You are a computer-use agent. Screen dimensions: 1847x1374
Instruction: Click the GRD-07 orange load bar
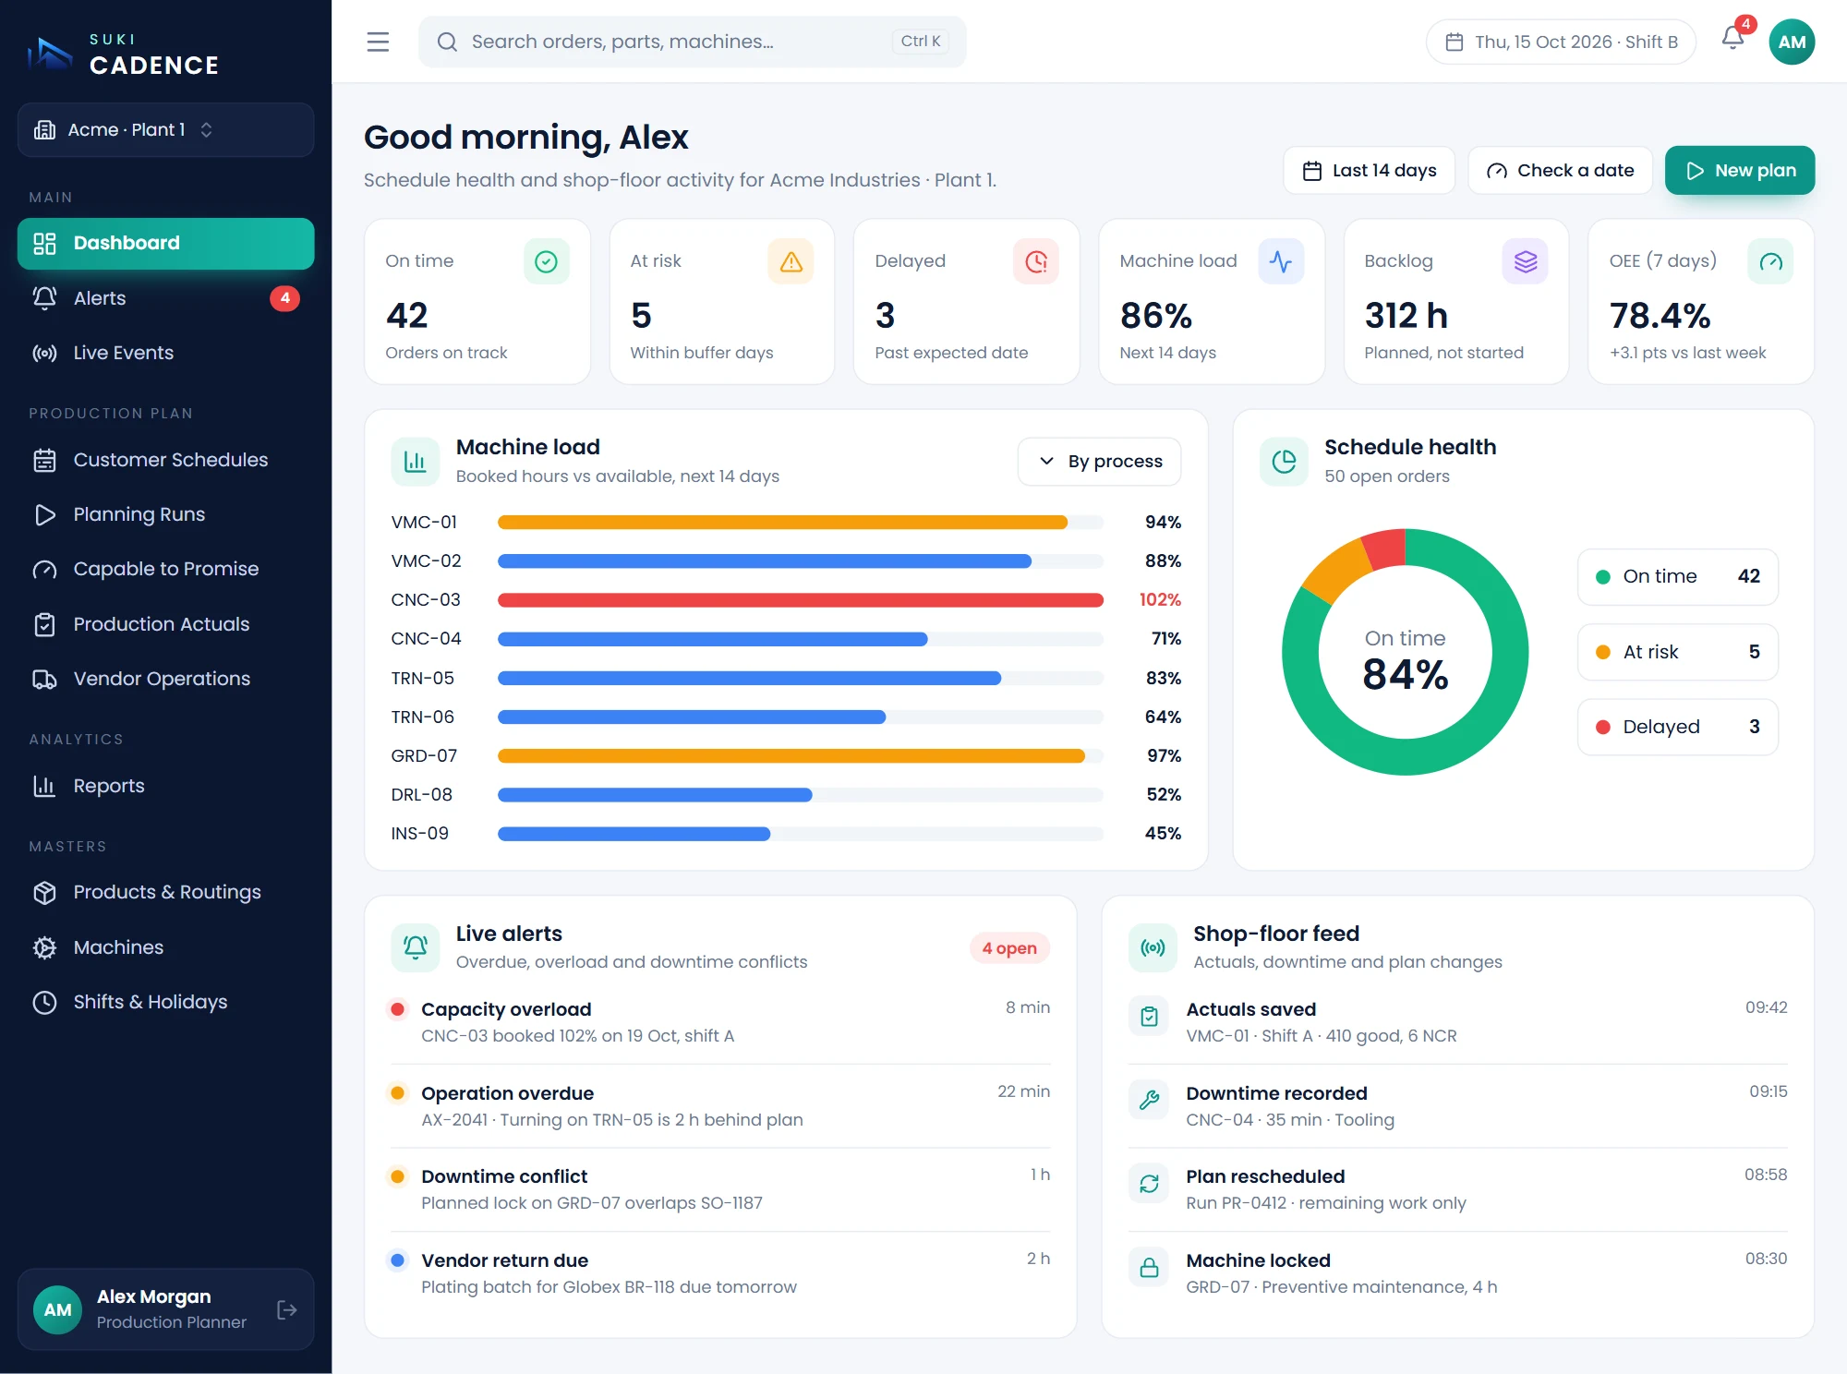(x=791, y=756)
